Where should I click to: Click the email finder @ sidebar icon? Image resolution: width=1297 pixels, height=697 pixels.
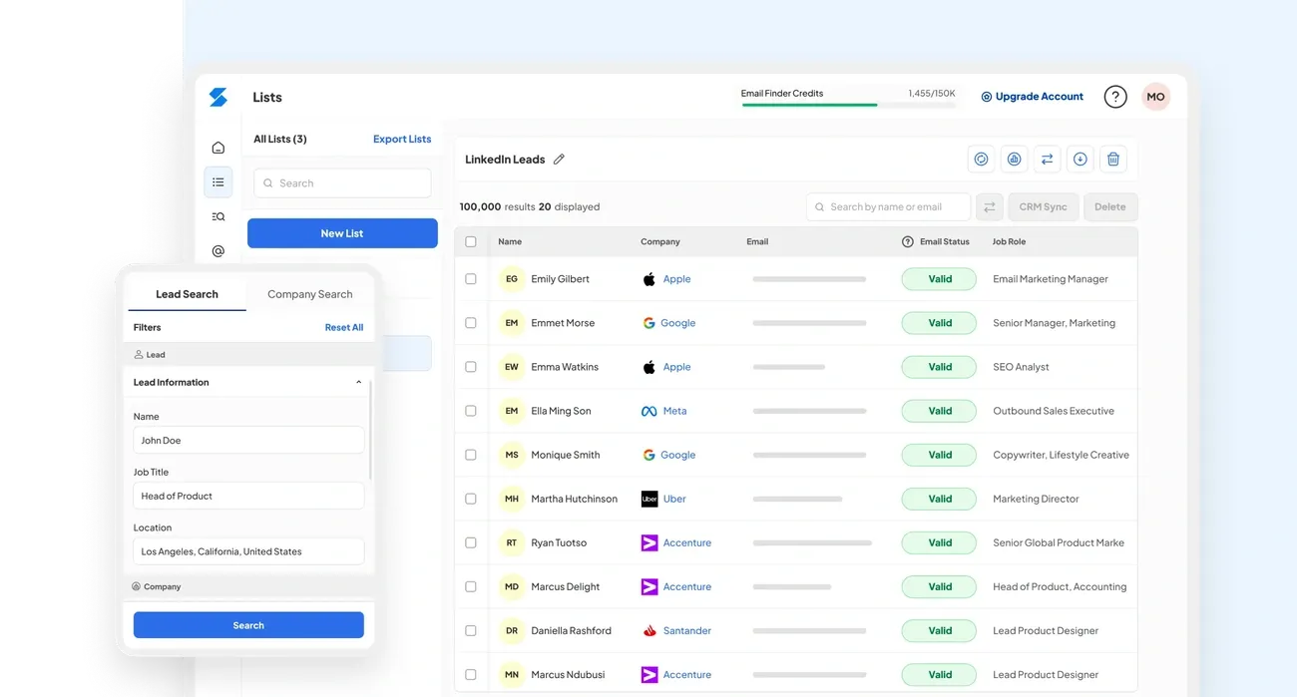[217, 251]
